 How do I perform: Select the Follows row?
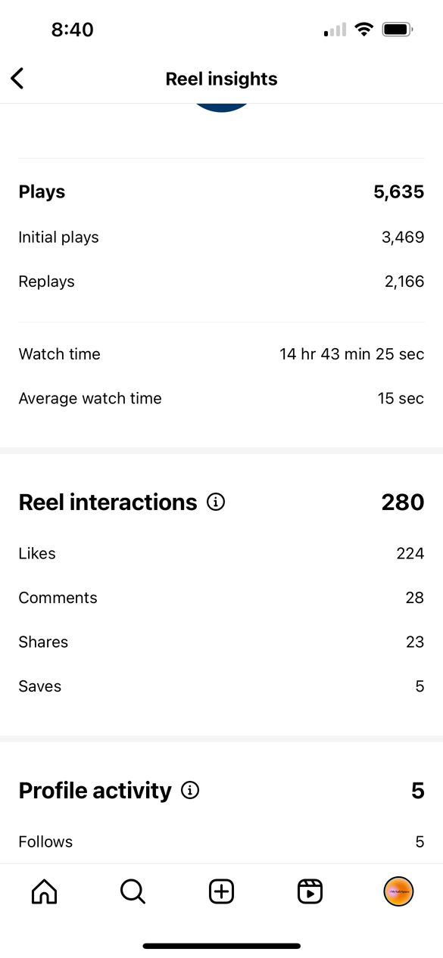click(x=221, y=841)
